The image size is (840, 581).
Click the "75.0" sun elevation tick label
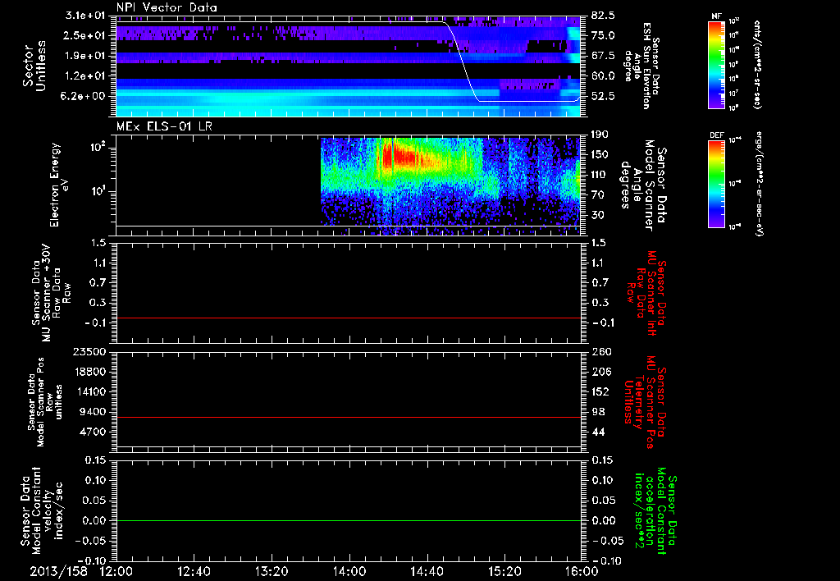click(603, 35)
